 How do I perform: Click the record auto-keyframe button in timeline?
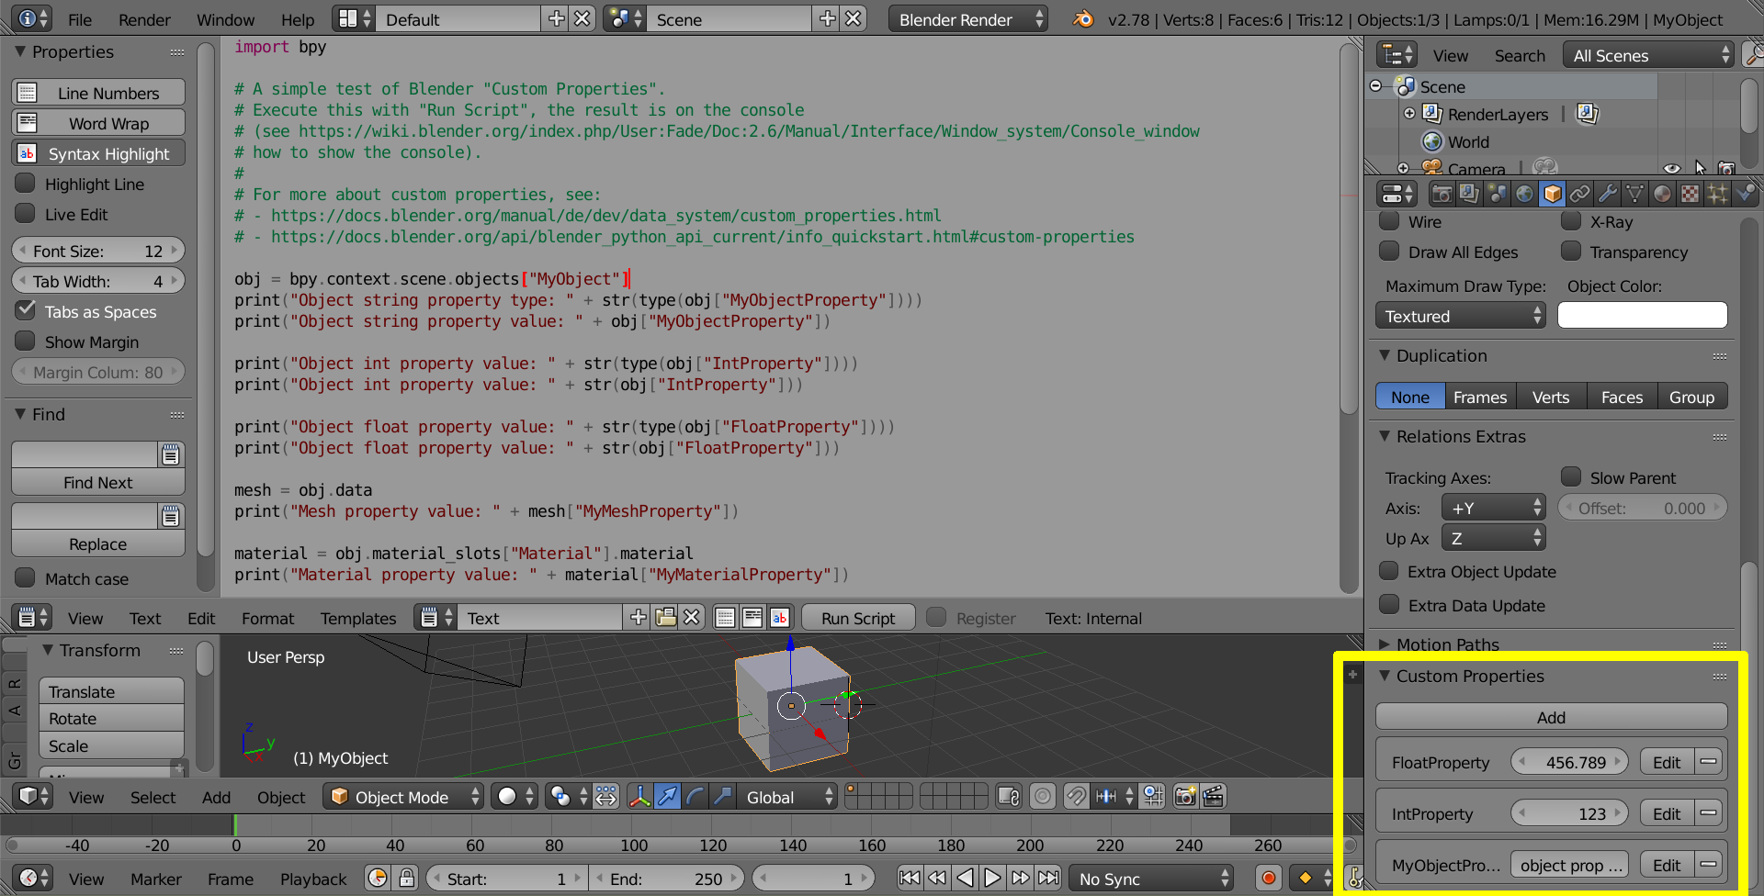tap(1269, 879)
